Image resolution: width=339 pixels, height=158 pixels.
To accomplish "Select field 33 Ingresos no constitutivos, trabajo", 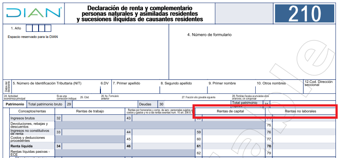I will pyautogui.click(x=93, y=132).
